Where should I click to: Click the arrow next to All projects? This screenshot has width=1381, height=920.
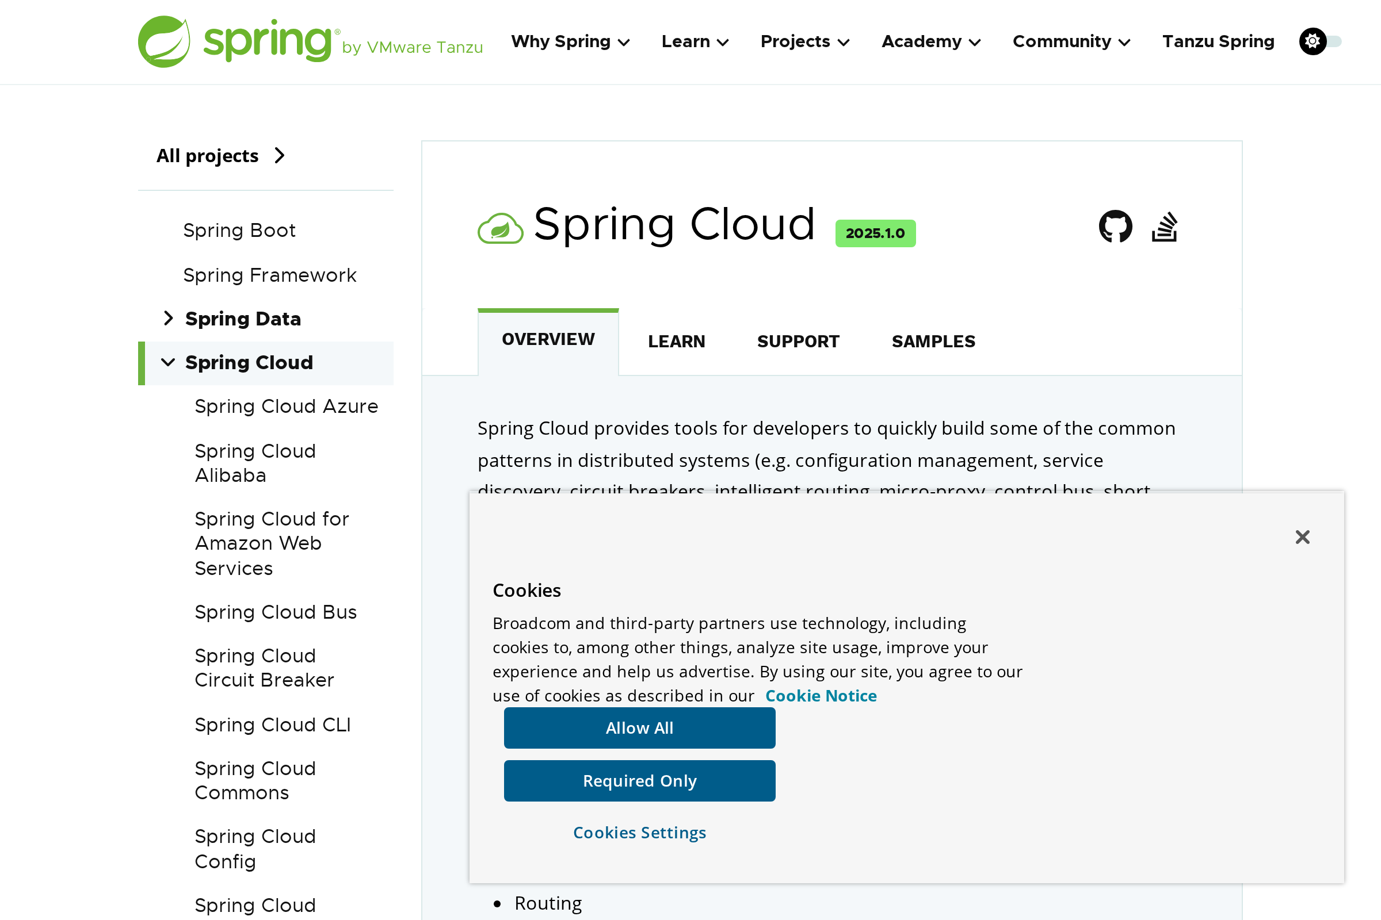(280, 155)
